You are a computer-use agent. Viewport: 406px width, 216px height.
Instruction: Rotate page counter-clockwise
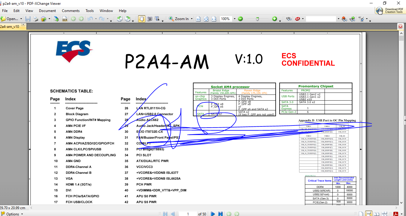(x=120, y=19)
